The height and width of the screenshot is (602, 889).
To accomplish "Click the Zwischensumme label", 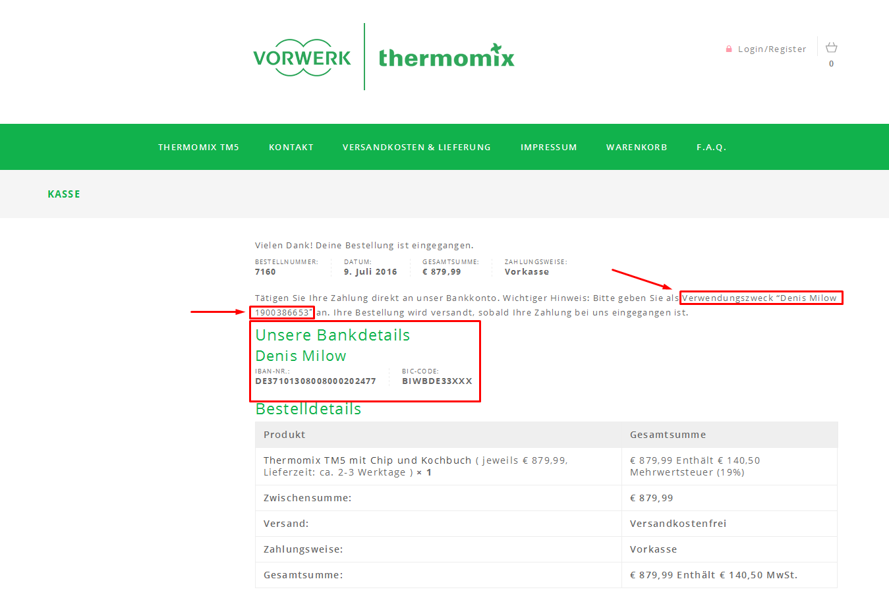I will (308, 498).
